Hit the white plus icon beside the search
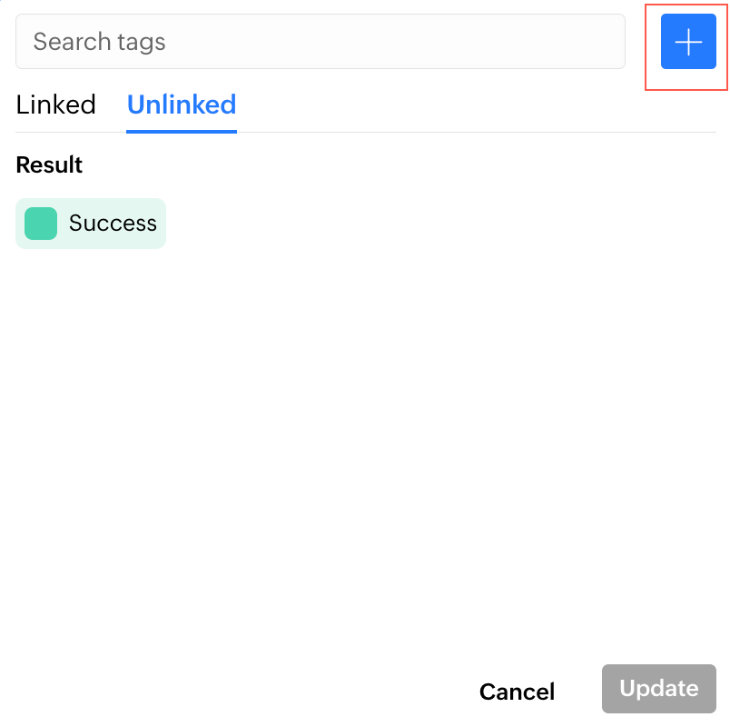This screenshot has height=727, width=730. [x=688, y=42]
